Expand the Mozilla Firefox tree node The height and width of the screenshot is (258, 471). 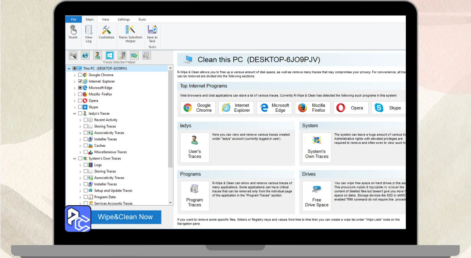(x=75, y=94)
